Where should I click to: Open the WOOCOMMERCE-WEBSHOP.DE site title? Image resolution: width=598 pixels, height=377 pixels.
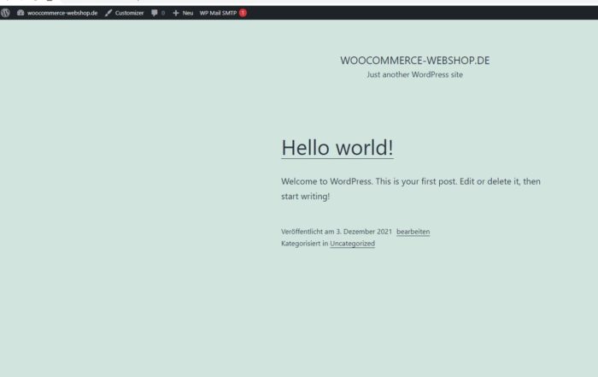[x=415, y=61]
